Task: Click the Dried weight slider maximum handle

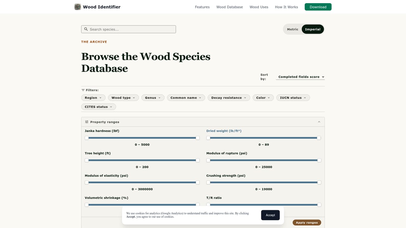Action: click(x=319, y=138)
